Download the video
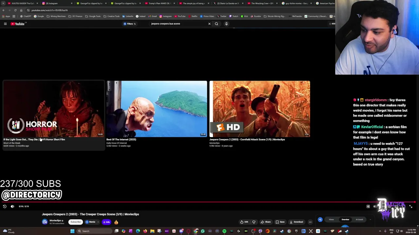The width and height of the screenshot is (419, 235). (296, 222)
